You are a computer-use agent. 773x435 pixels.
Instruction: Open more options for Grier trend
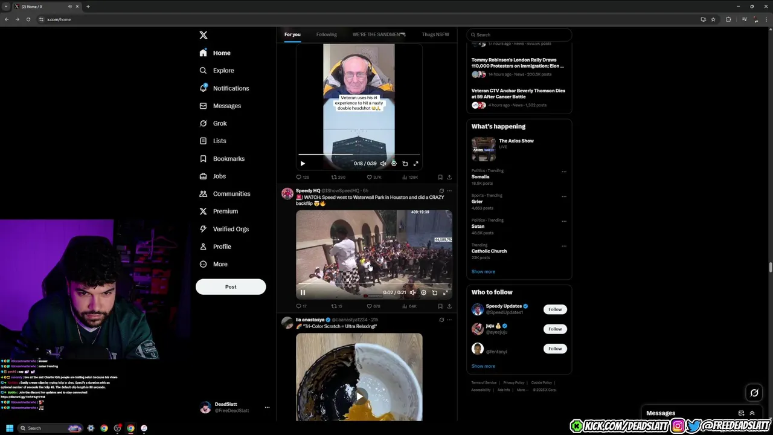[x=564, y=196]
